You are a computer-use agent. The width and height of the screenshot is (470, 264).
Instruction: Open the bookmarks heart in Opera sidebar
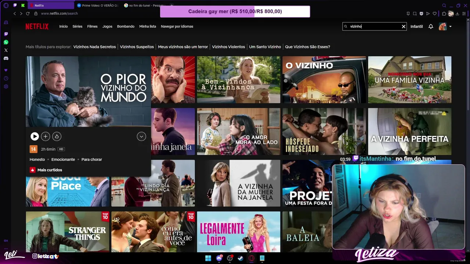pyautogui.click(x=6, y=70)
